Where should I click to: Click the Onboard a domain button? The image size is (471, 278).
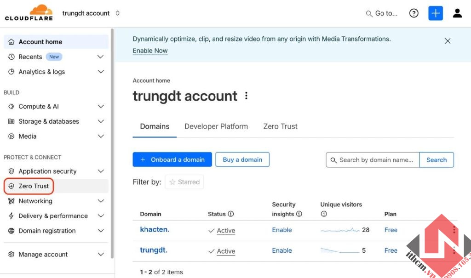[172, 159]
